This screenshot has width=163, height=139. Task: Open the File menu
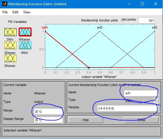point(5,12)
